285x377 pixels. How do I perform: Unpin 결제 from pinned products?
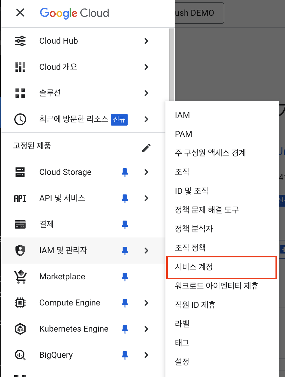(125, 225)
